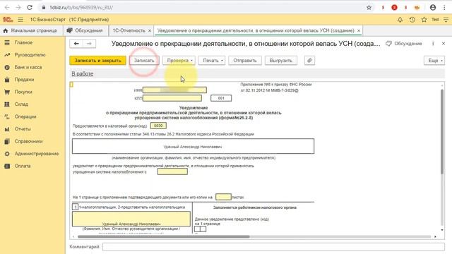Screen dimensions: 452x254
Task: Open the Печать dropdown
Action: 212,61
